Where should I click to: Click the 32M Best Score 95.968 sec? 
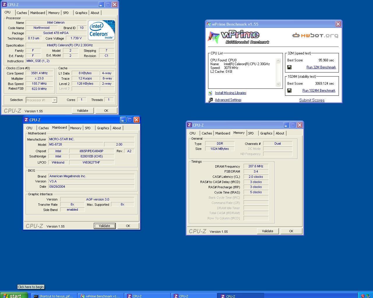[x=326, y=60]
